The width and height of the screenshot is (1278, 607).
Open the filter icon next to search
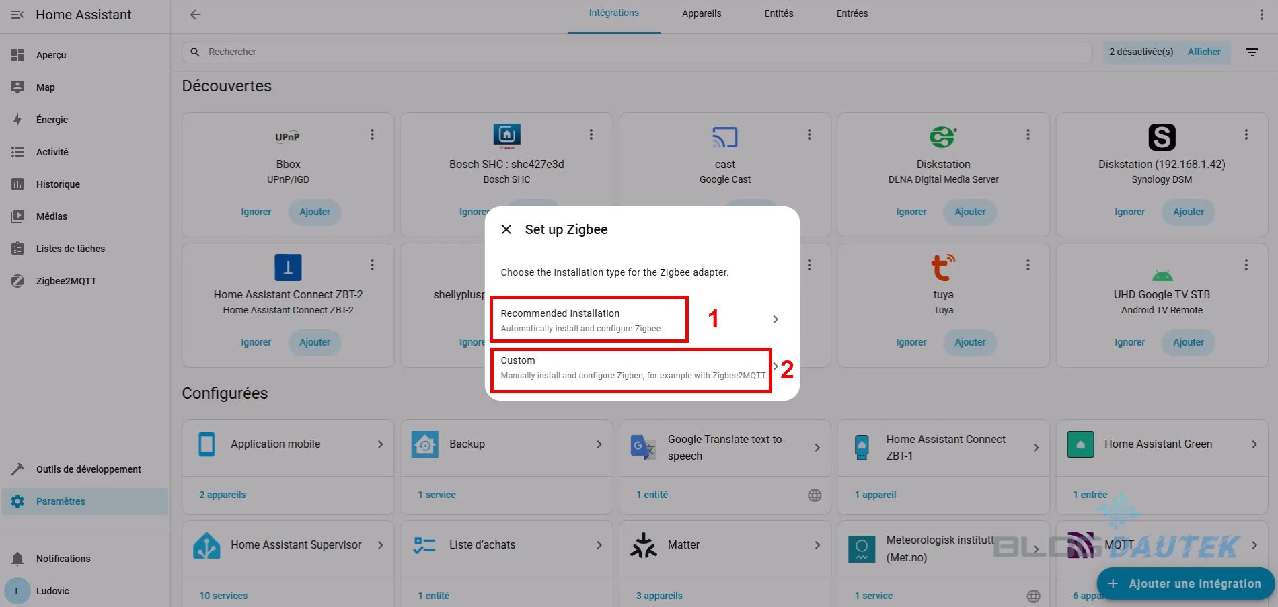coord(1252,52)
